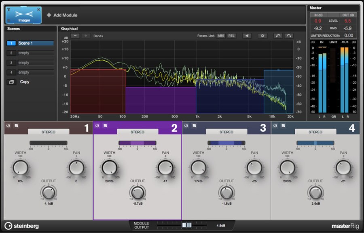Click band 3 PAN knob
Image resolution: width=364 pixels, height=233 pixels.
254,168
